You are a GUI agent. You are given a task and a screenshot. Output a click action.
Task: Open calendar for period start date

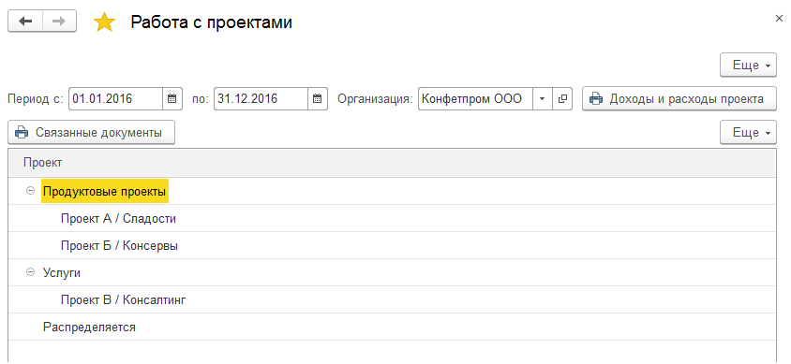172,98
